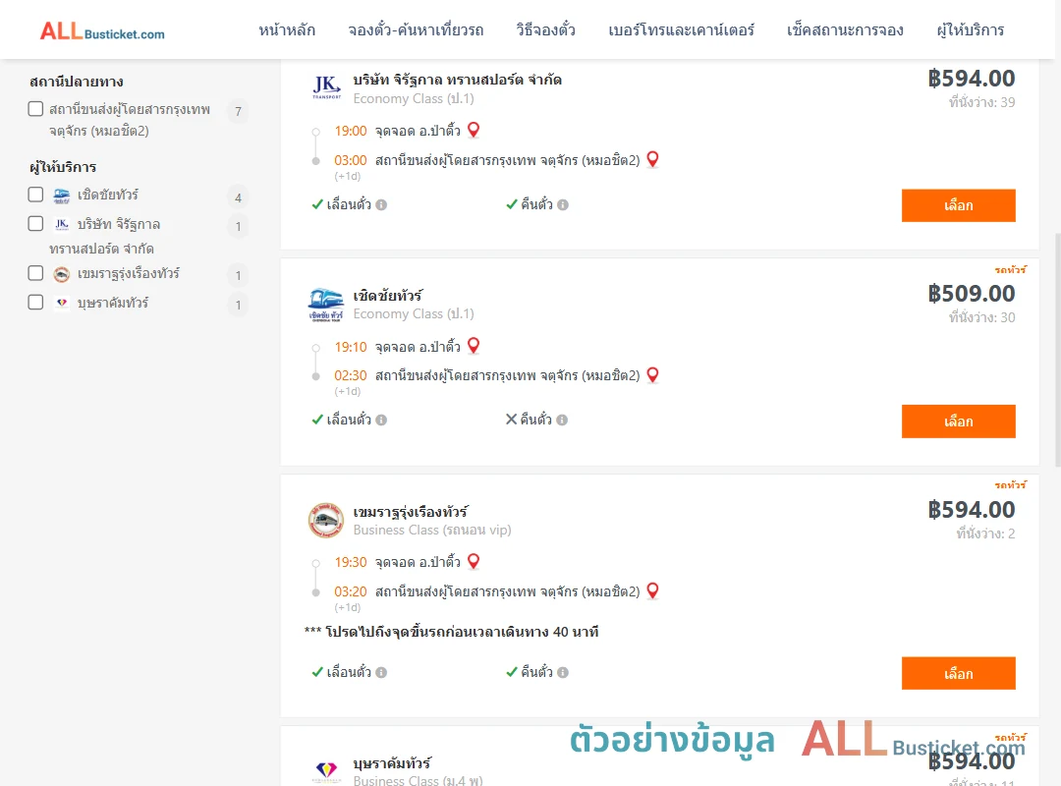Show เลื่อนตั๋ว info for the ฿509 trip
1061x786 pixels.
pyautogui.click(x=381, y=421)
